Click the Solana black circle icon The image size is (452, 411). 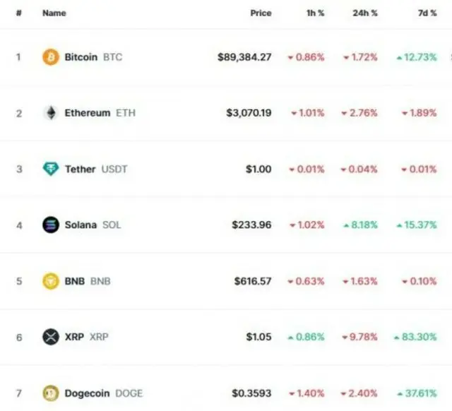coord(51,225)
